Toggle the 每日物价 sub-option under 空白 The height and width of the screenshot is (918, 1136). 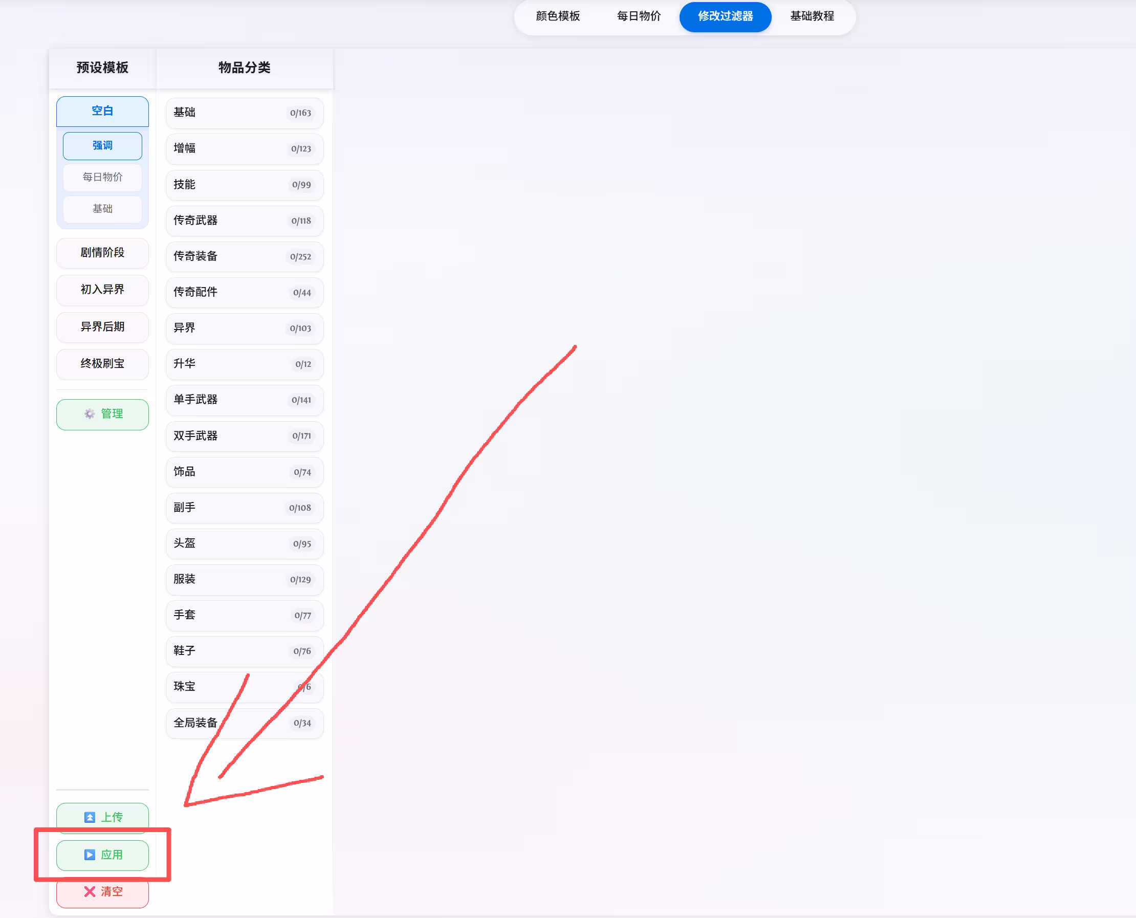pos(103,177)
